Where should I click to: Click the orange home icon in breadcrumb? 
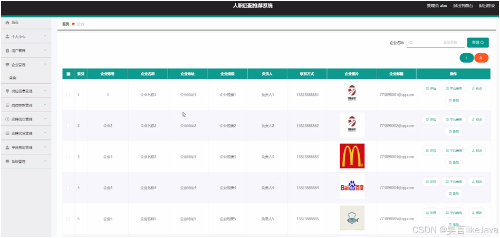(x=73, y=24)
